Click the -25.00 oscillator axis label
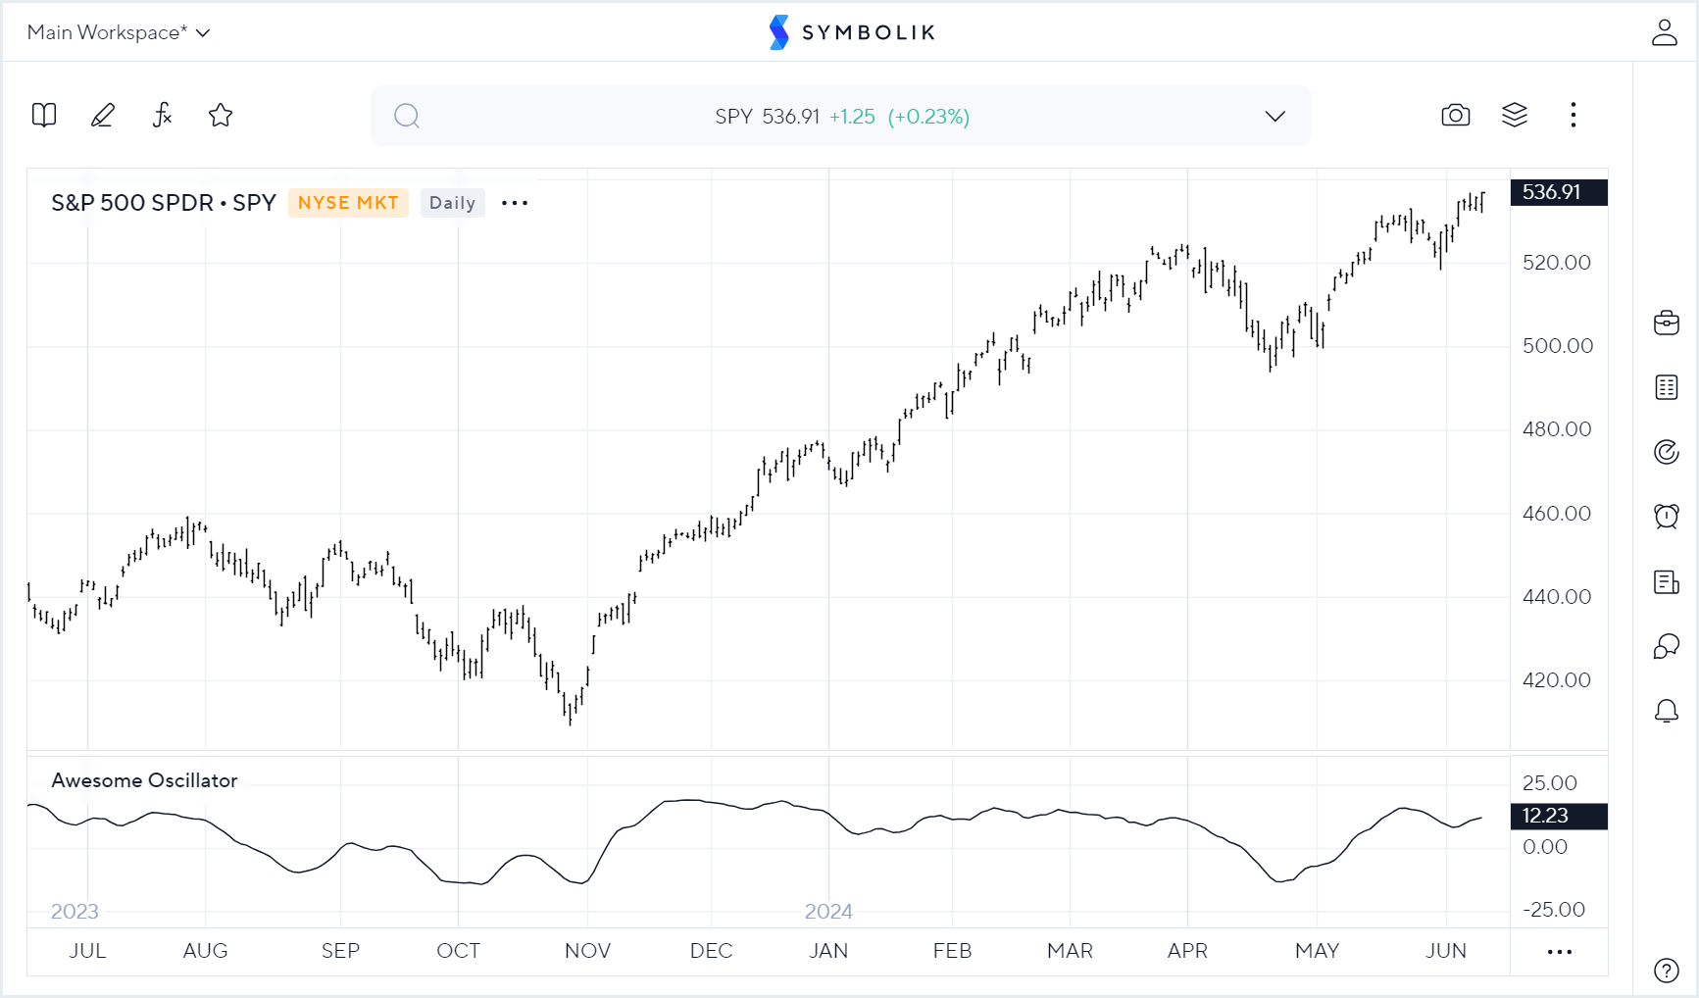 click(1554, 910)
